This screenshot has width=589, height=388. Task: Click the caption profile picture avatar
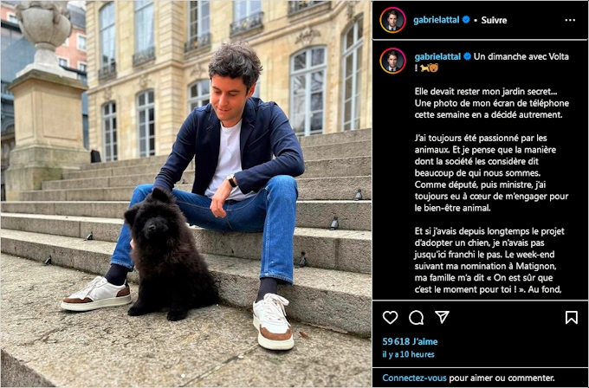pyautogui.click(x=392, y=61)
